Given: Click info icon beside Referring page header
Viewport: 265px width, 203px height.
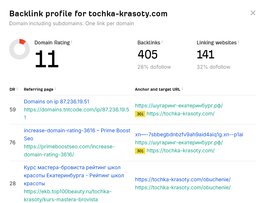Looking at the screenshot, I should tap(55, 89).
